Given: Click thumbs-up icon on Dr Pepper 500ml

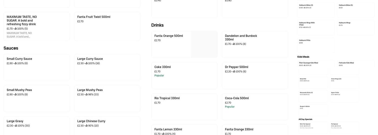Looking at the screenshot, I should (x=234, y=72).
